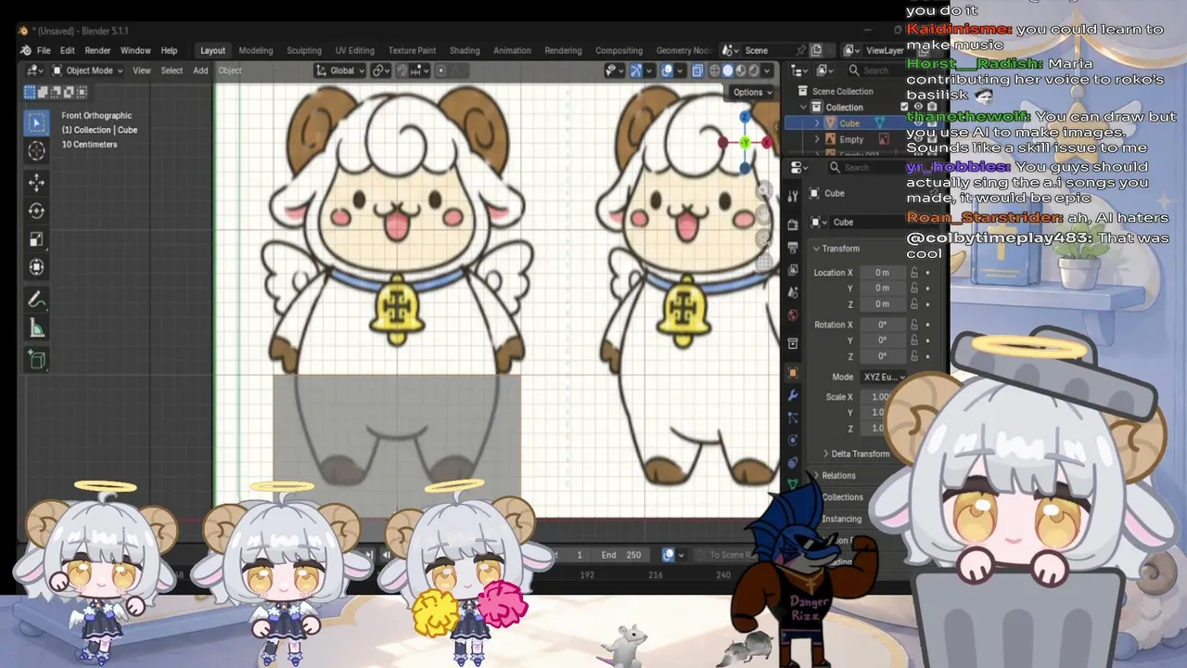Open the viewport View menu
This screenshot has width=1187, height=668.
[142, 71]
